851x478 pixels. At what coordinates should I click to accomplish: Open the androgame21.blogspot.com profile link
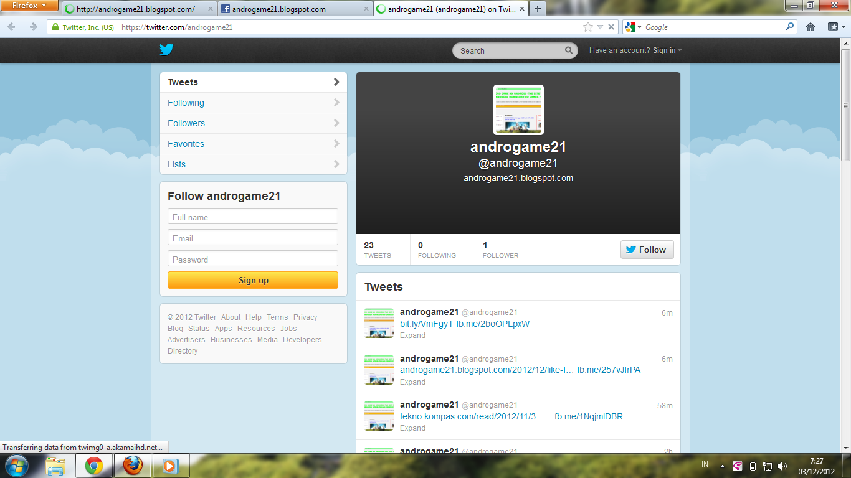click(x=518, y=178)
